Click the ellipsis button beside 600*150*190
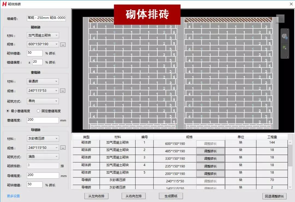 tap(63, 45)
